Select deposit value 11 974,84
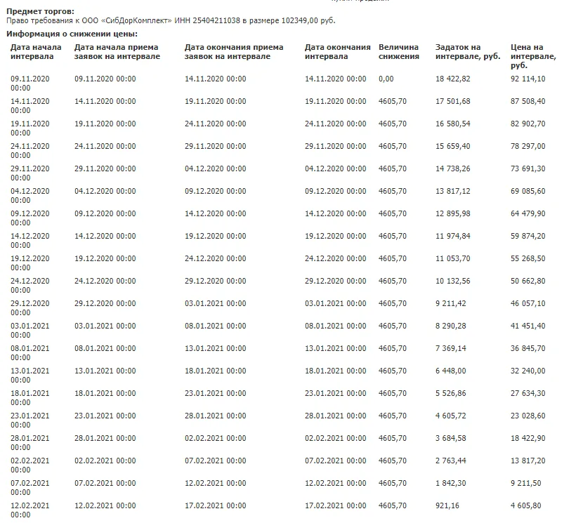 coord(452,236)
